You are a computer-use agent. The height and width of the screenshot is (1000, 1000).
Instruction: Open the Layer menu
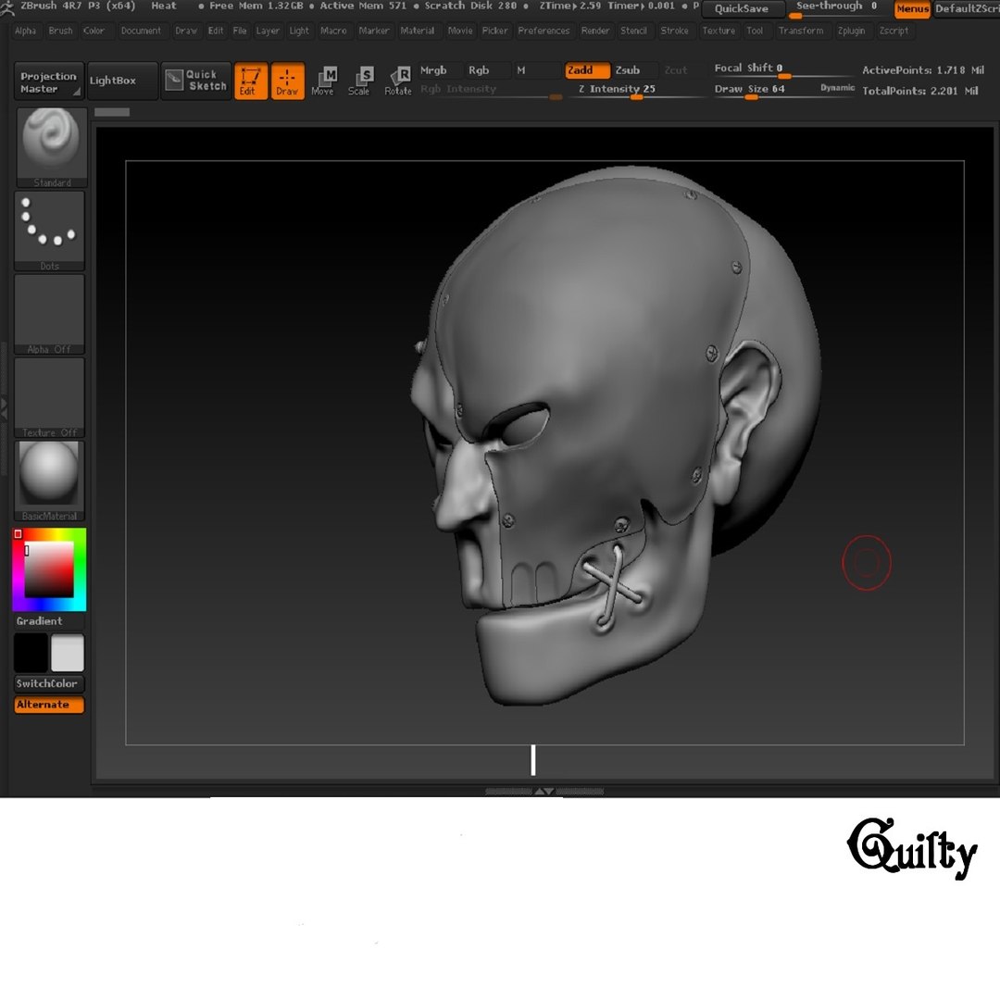[x=268, y=31]
